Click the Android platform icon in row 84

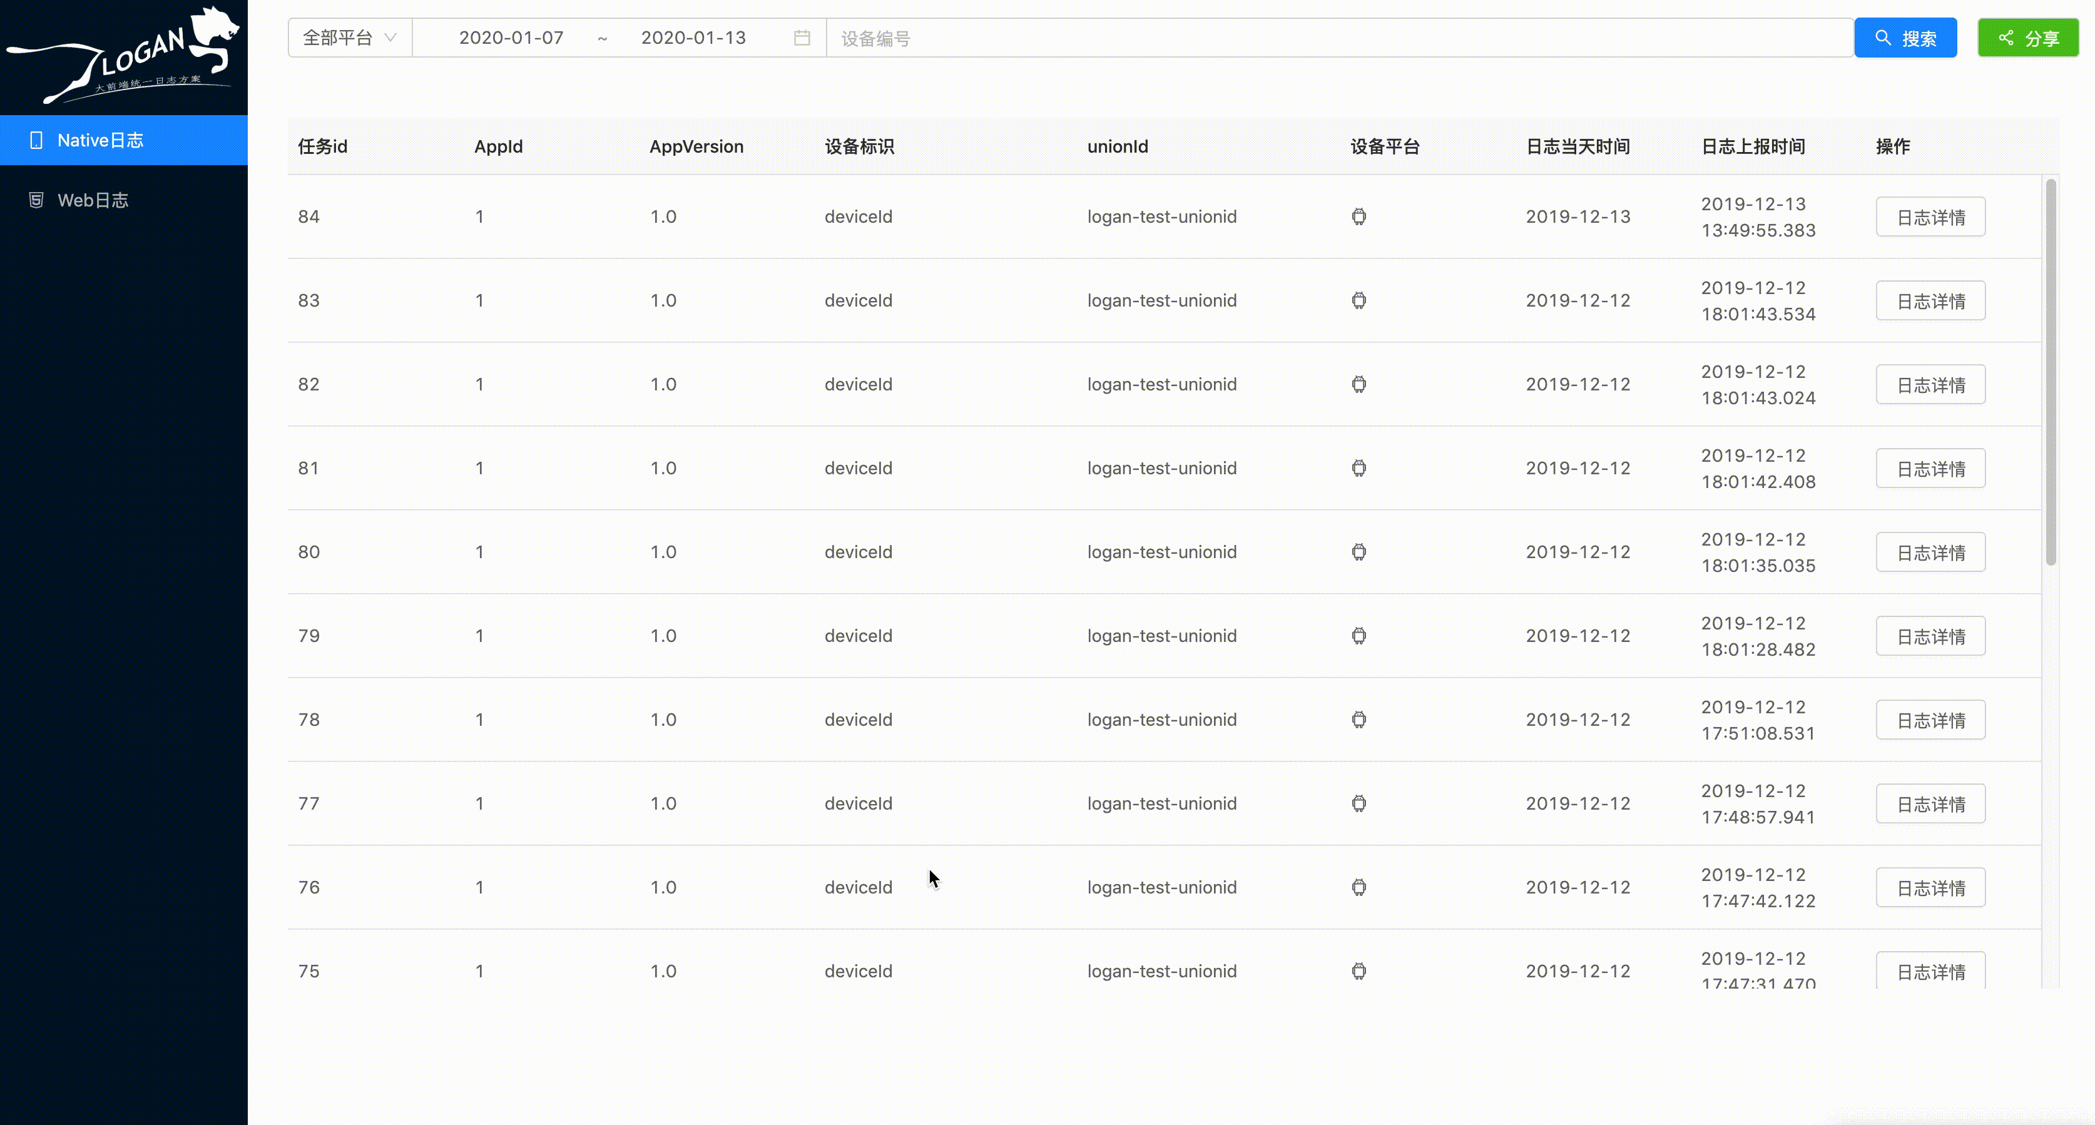(1359, 216)
